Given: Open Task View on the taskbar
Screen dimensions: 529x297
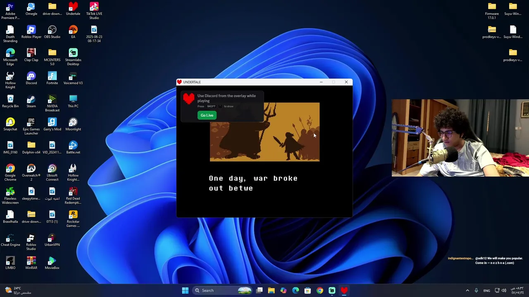Looking at the screenshot, I should (259, 290).
